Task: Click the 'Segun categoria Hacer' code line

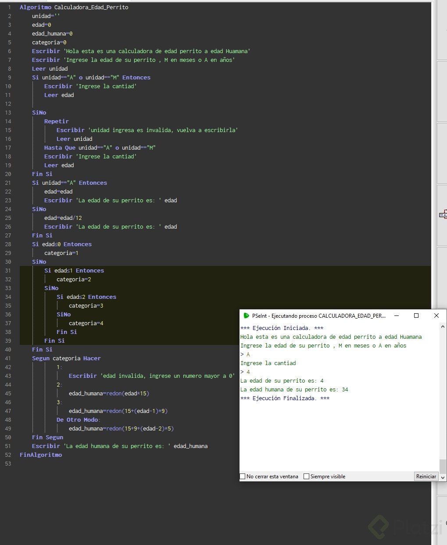Action: click(66, 358)
